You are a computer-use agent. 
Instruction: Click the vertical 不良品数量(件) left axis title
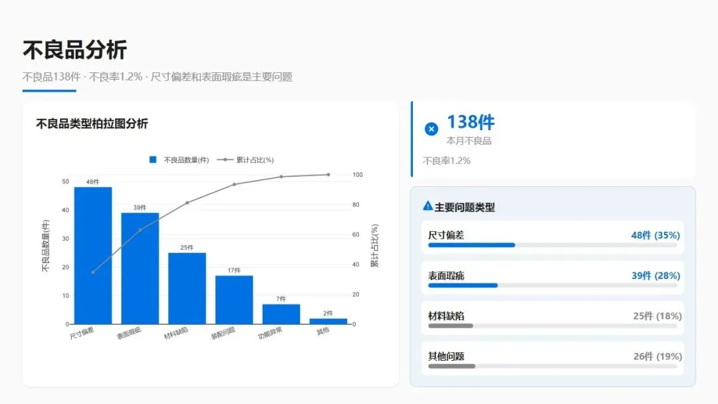(45, 246)
